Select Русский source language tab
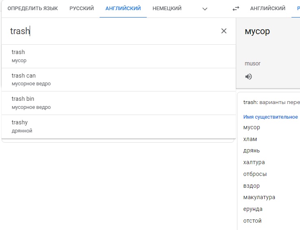This screenshot has width=300, height=230. 82,9
